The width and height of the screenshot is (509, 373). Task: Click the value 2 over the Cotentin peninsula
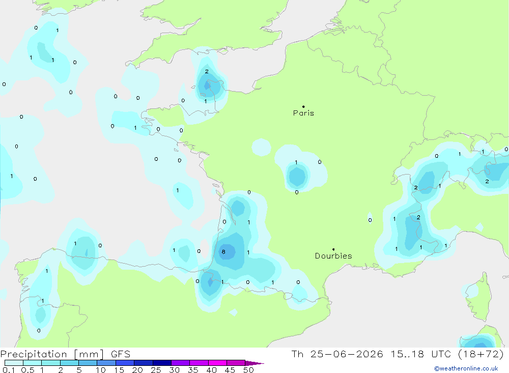coord(207,71)
